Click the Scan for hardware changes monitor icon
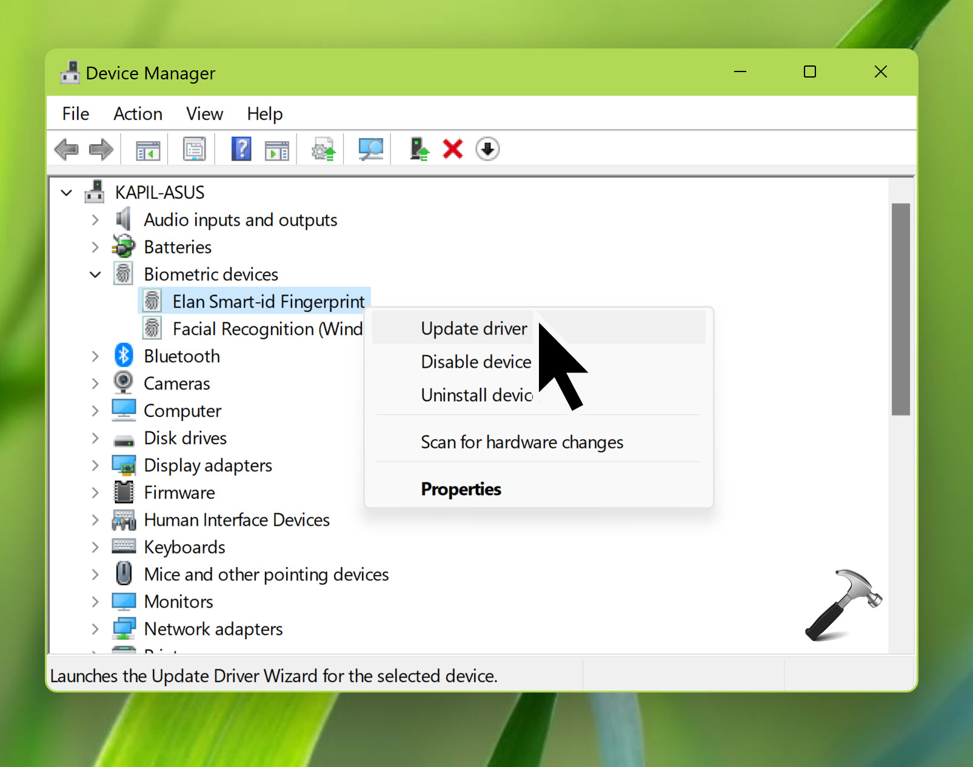 [370, 149]
